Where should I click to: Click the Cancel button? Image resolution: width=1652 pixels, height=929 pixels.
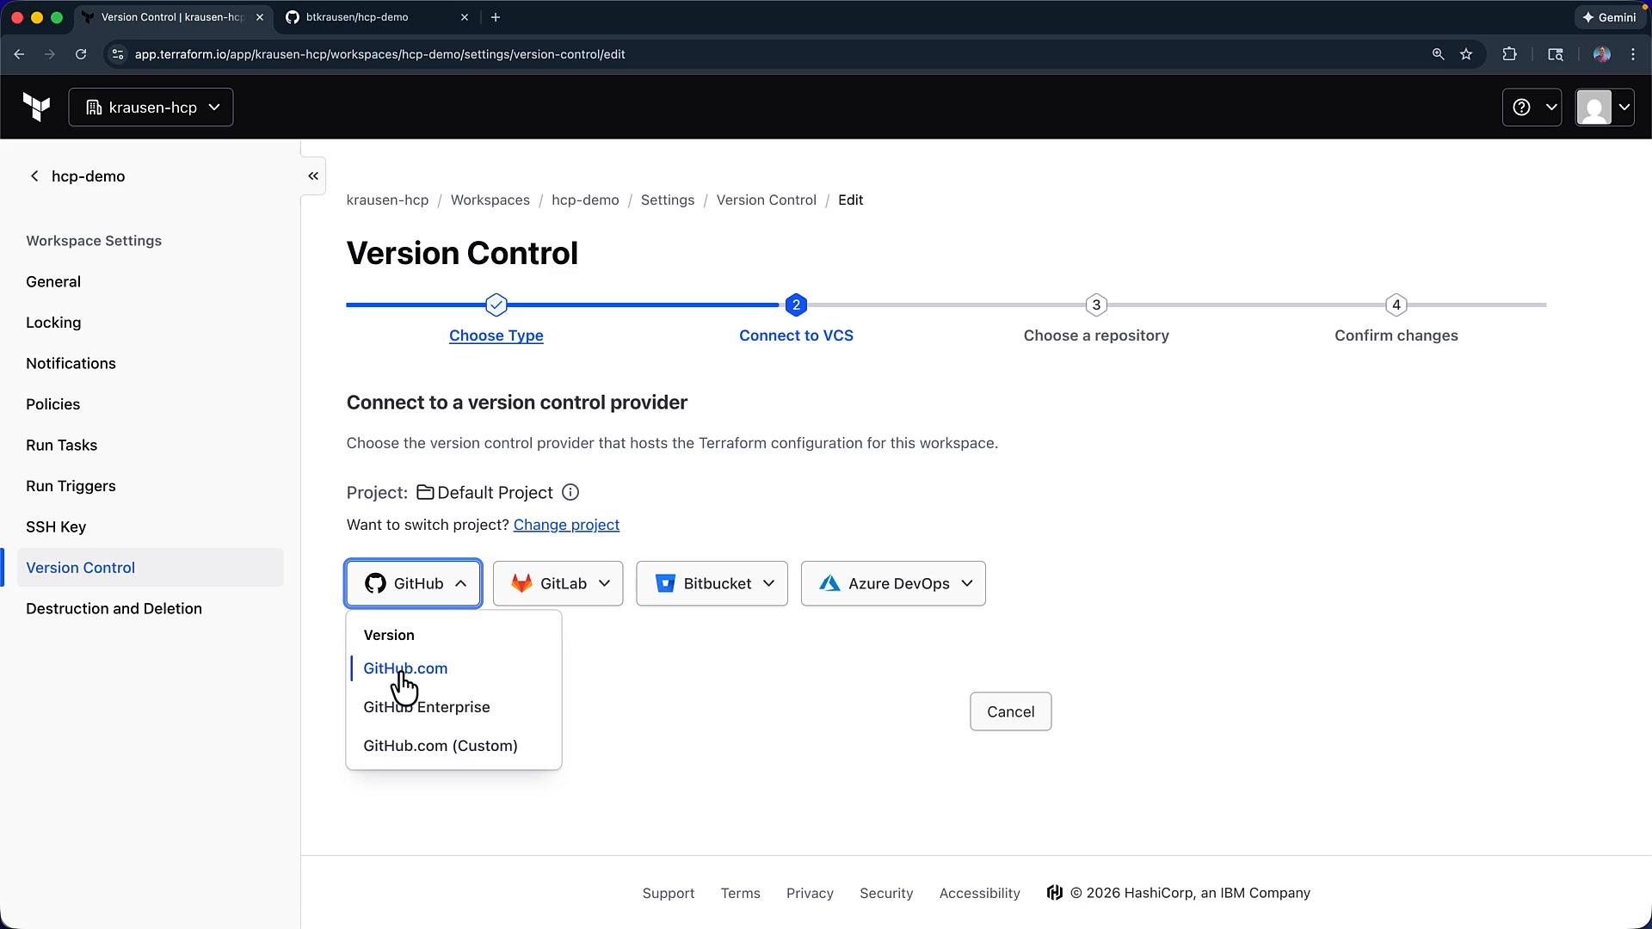point(1010,711)
